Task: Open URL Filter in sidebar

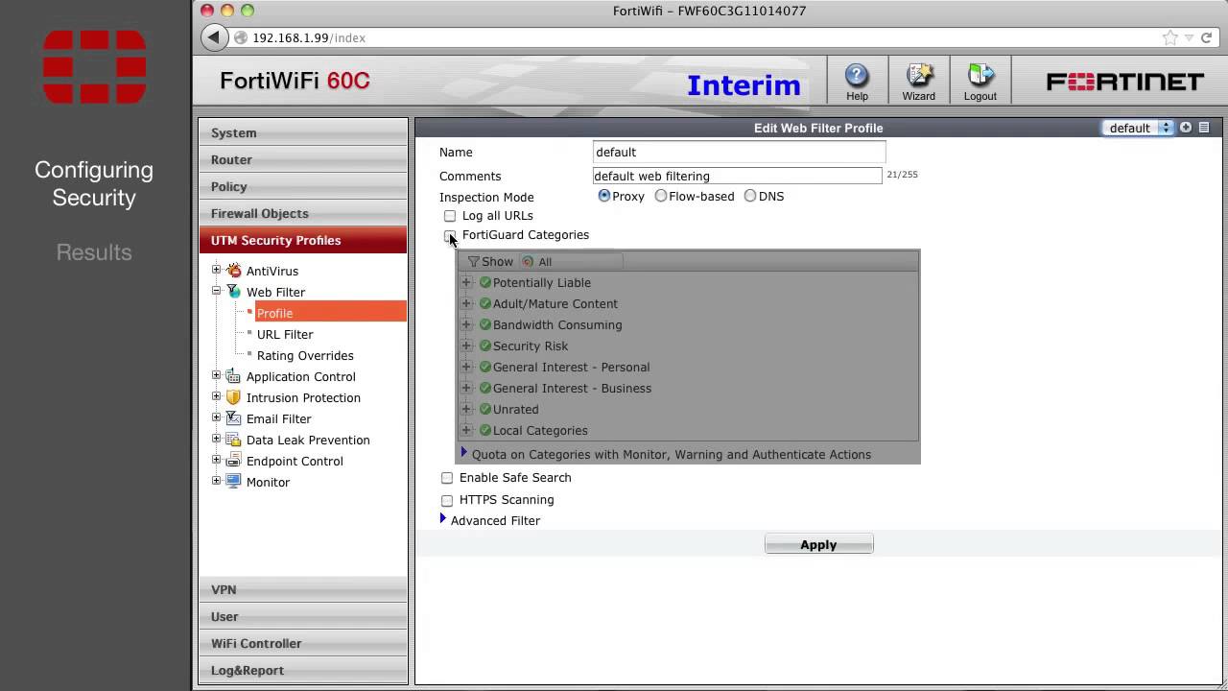Action: pos(285,334)
